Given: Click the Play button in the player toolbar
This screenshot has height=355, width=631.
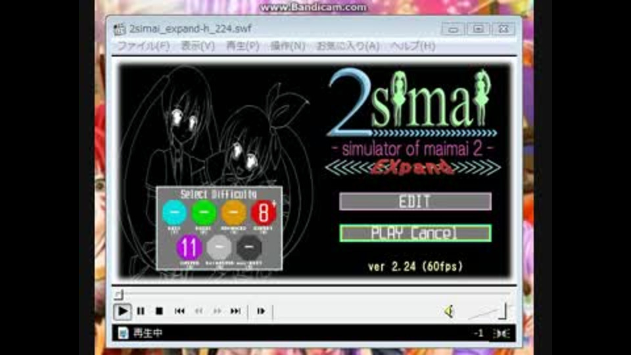Looking at the screenshot, I should (122, 311).
